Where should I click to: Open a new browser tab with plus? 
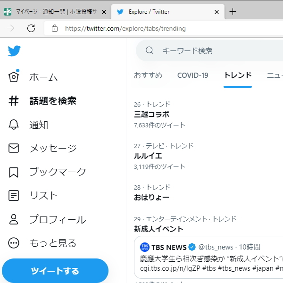pyautogui.click(x=233, y=12)
